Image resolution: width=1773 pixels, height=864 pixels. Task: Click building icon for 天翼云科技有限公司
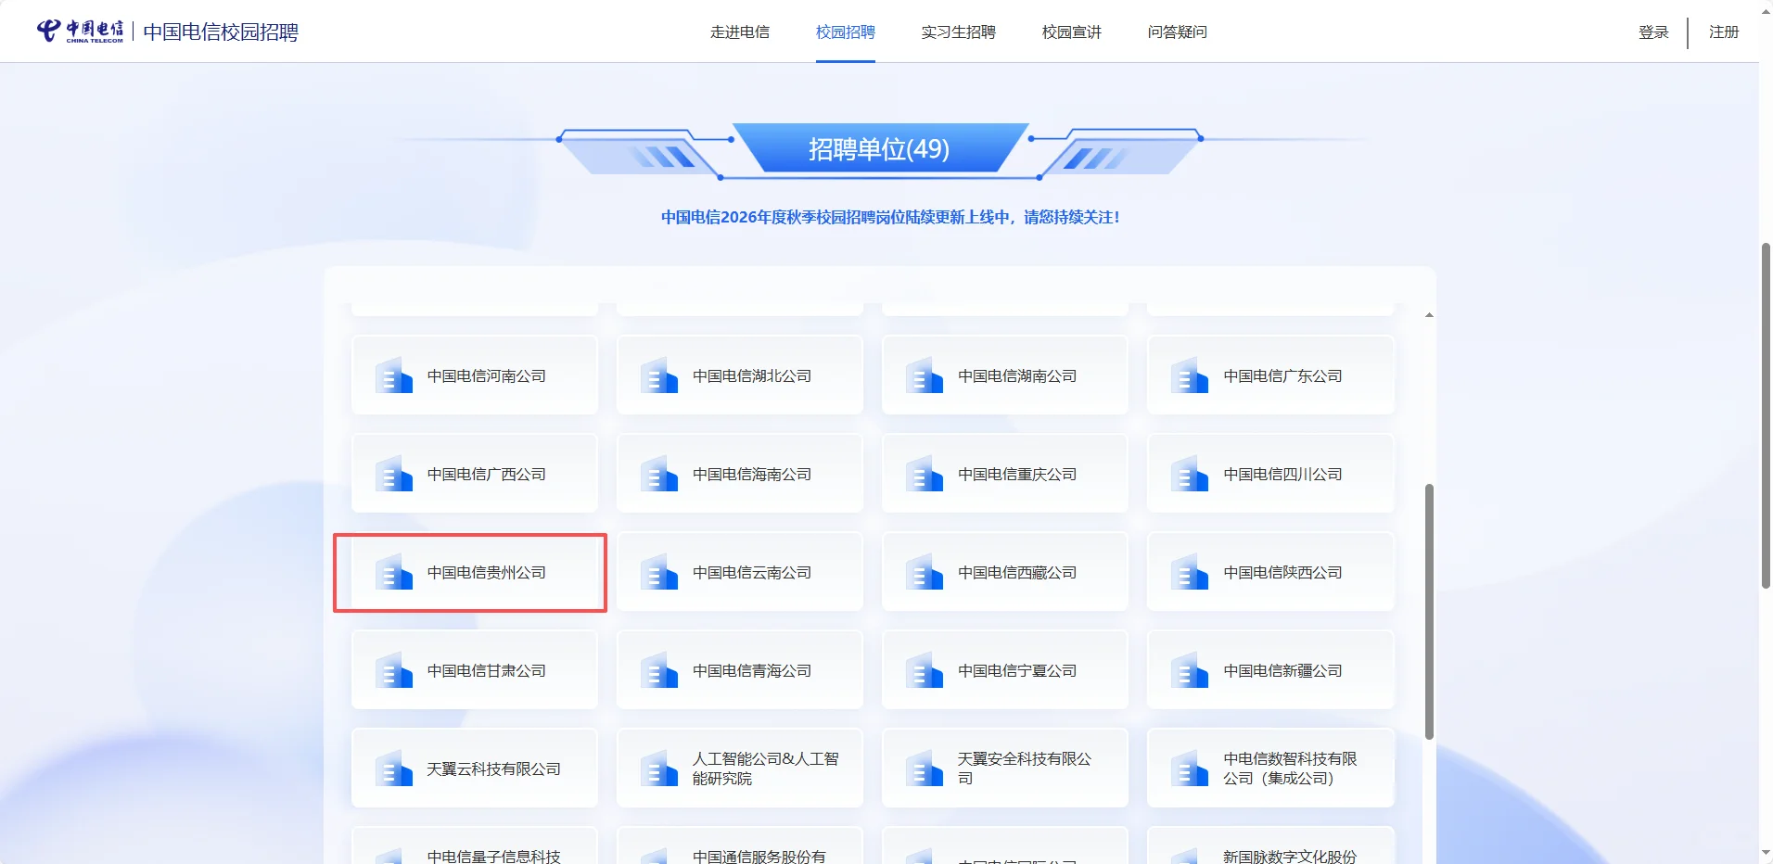[394, 769]
